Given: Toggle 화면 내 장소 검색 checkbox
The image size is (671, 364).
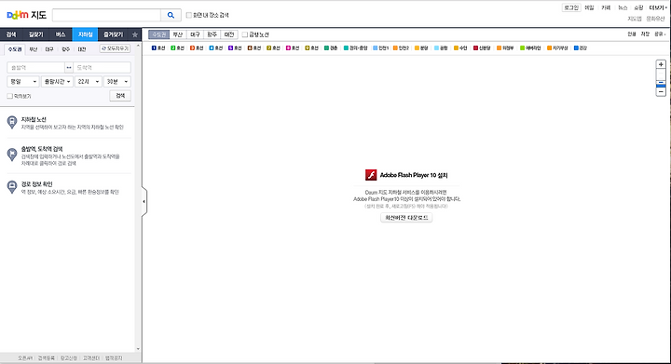Looking at the screenshot, I should point(188,16).
